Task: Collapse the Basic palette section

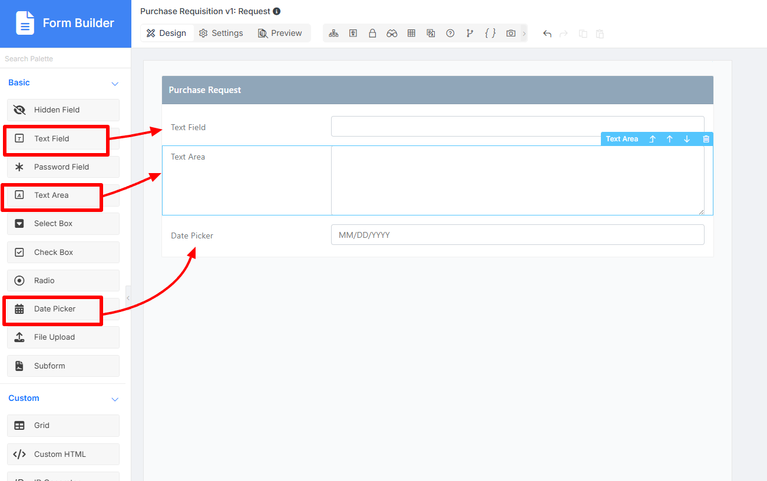Action: pyautogui.click(x=115, y=84)
